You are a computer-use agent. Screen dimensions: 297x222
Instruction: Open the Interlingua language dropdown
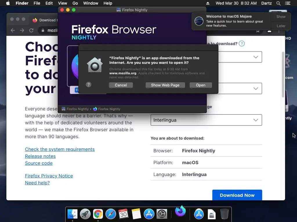coord(206,120)
